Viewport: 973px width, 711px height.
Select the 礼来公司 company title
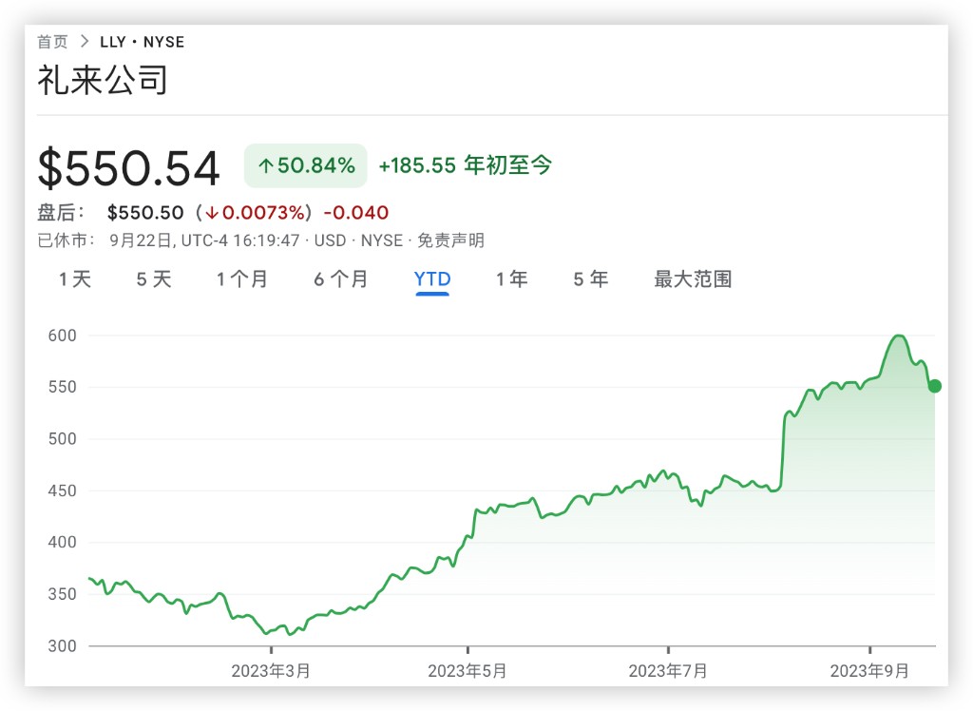[103, 80]
